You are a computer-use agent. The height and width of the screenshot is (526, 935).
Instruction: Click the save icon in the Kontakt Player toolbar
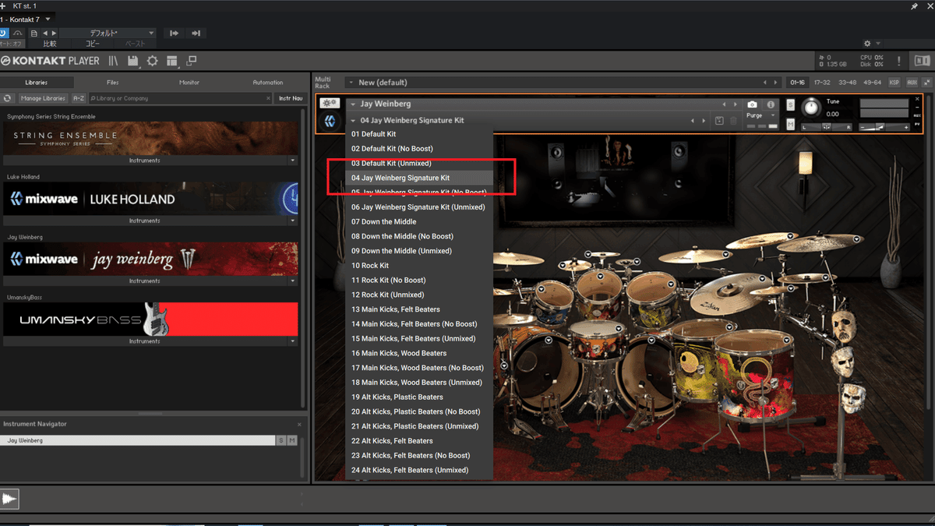(133, 61)
